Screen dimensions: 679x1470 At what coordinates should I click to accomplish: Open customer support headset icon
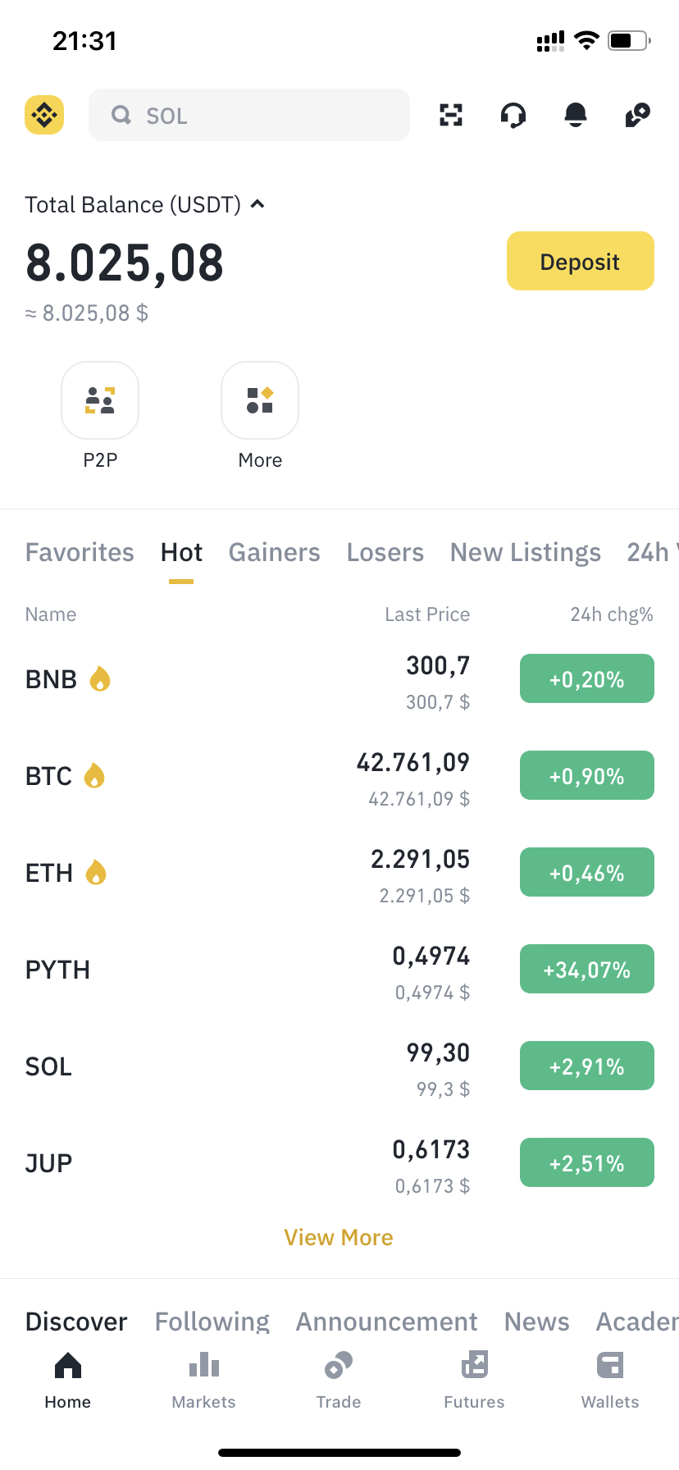tap(513, 115)
